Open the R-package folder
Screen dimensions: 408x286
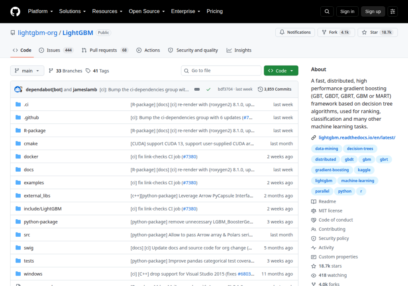coord(35,131)
